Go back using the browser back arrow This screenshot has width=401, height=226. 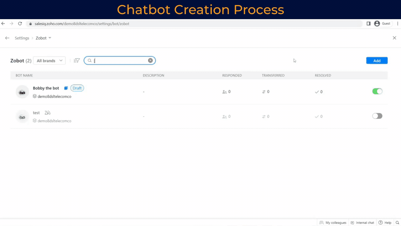3,24
